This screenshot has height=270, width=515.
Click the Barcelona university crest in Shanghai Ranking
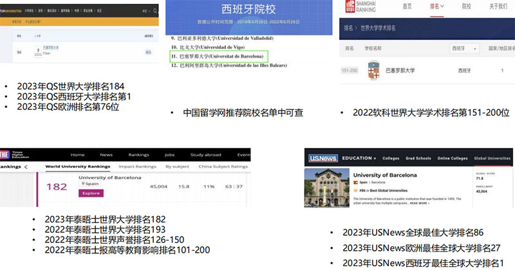pyautogui.click(x=374, y=70)
